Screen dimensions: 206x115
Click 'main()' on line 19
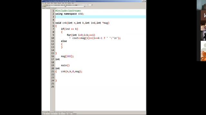click(x=65, y=65)
